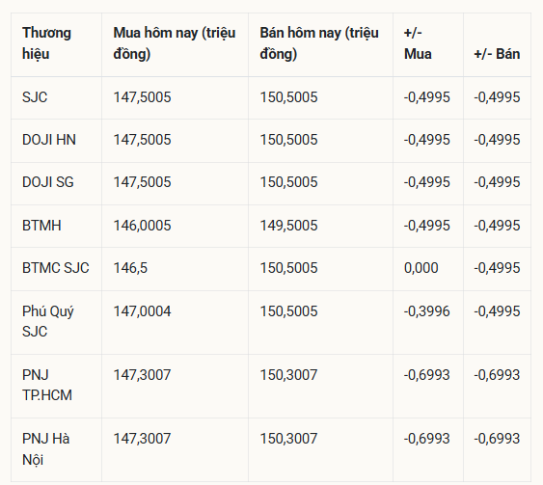Select the -0,3996 buy change value
This screenshot has width=543, height=485.
[426, 311]
